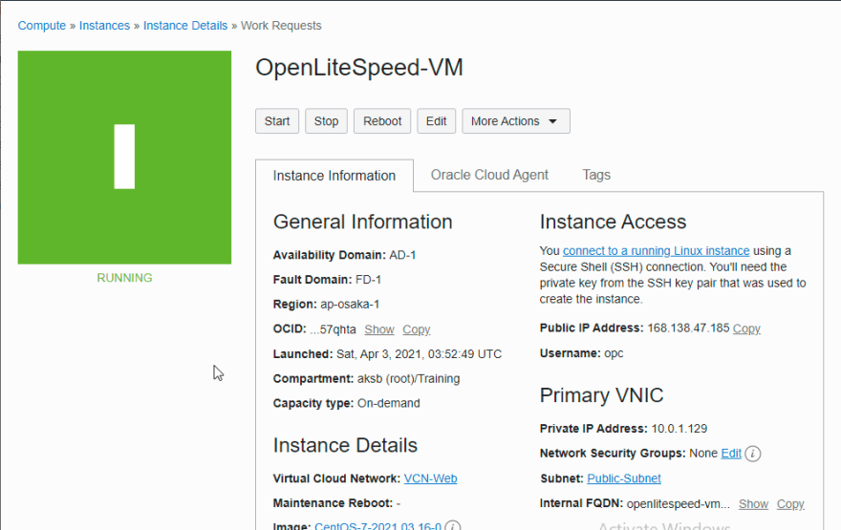The height and width of the screenshot is (530, 841).
Task: Open the CentOS-7-2021.03.16-0 image link
Action: click(x=378, y=526)
